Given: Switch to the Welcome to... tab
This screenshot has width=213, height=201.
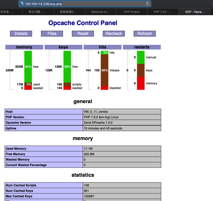Looking at the screenshot, I should 100,12.
